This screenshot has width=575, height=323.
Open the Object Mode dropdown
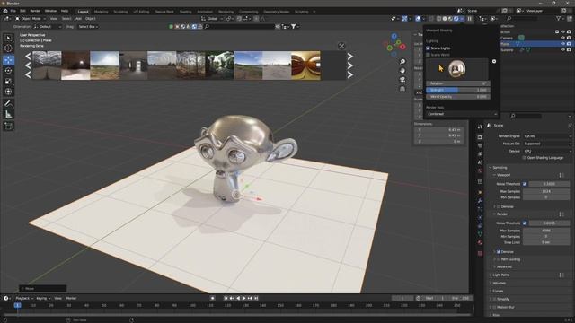[30, 18]
